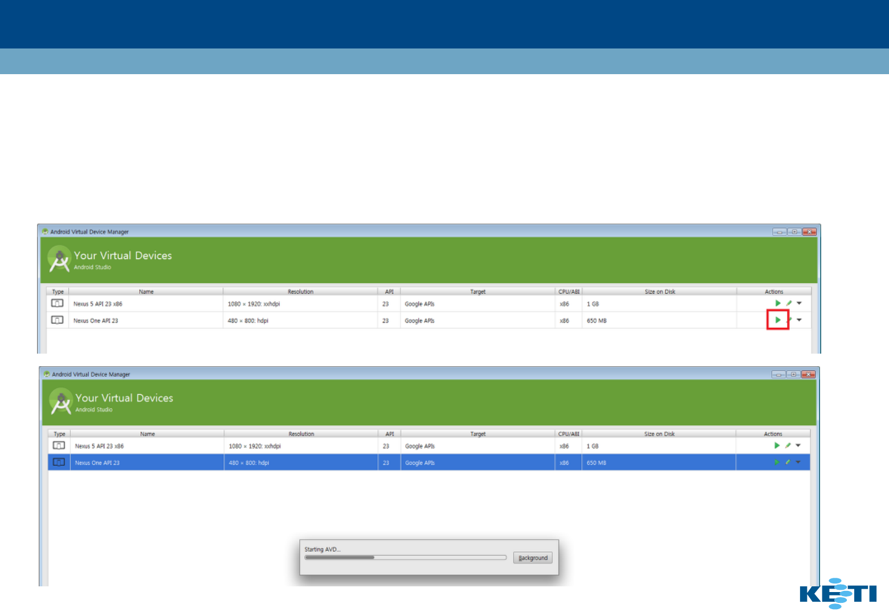
Task: Click "1 GB" size cell in lower window
Action: click(x=593, y=446)
